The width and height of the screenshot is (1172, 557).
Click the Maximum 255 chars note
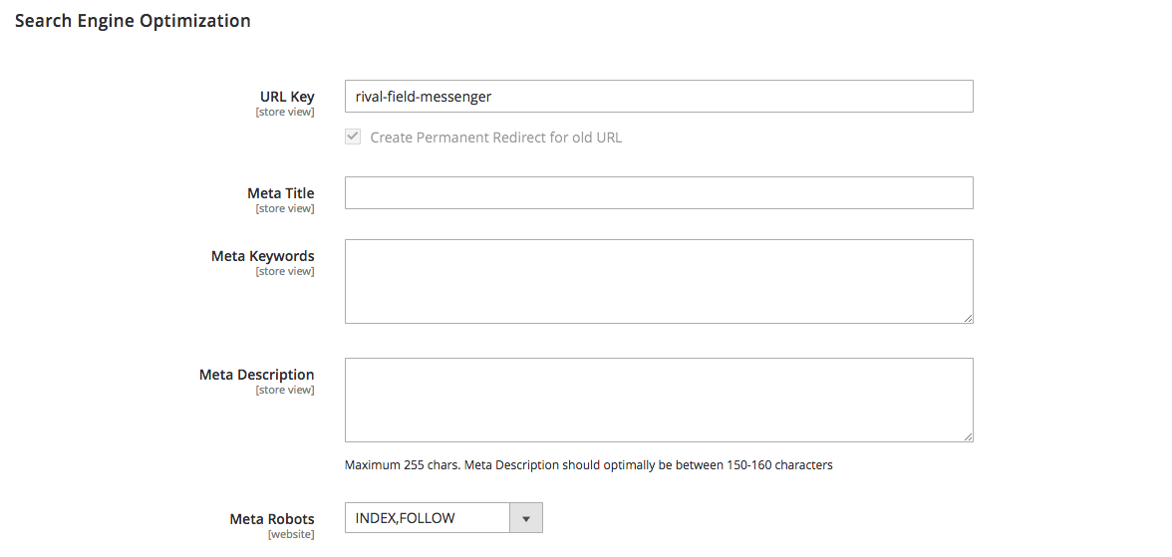click(x=588, y=465)
